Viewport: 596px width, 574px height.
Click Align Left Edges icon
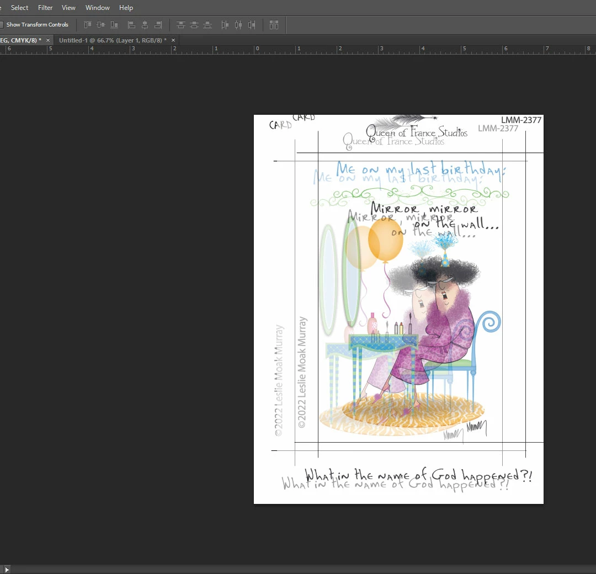click(131, 25)
